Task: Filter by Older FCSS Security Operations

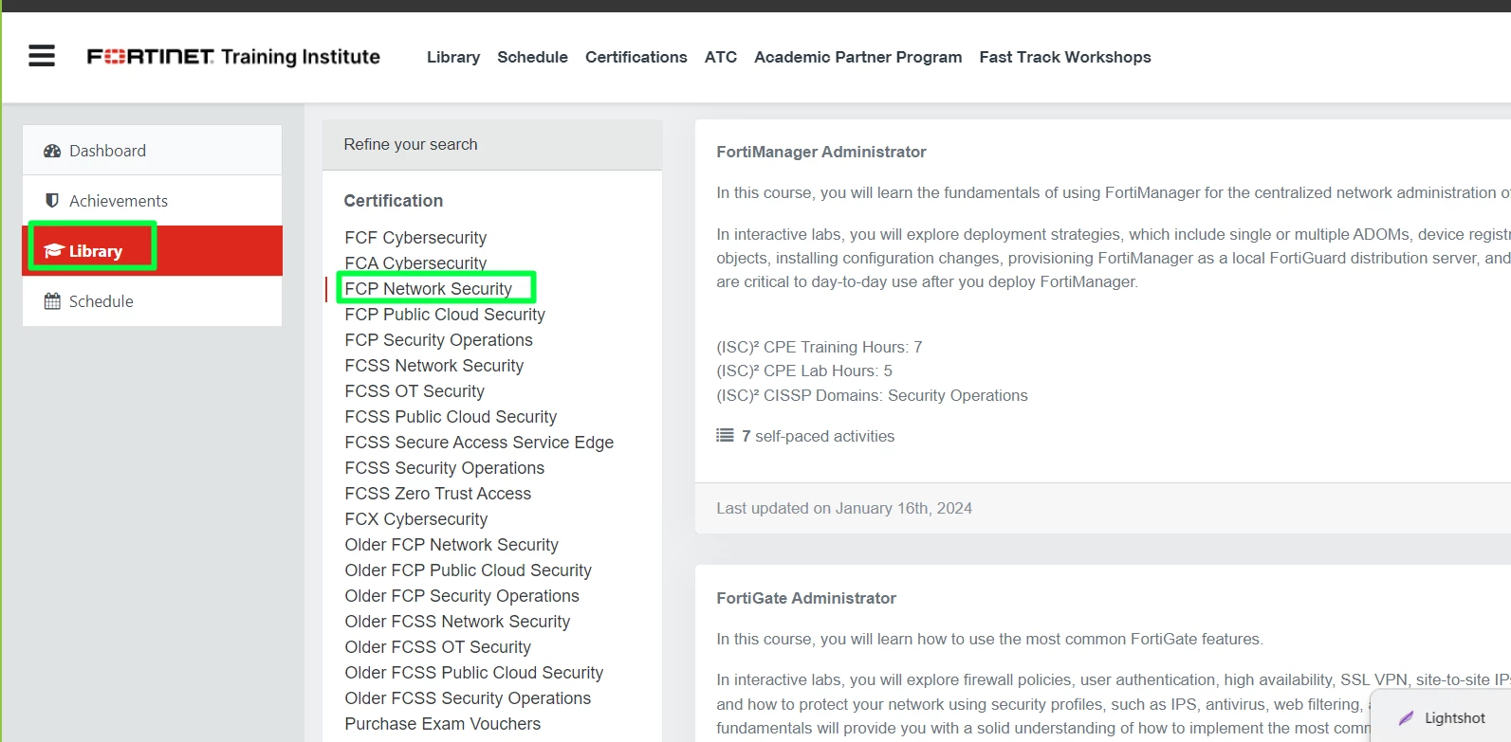Action: tap(468, 698)
